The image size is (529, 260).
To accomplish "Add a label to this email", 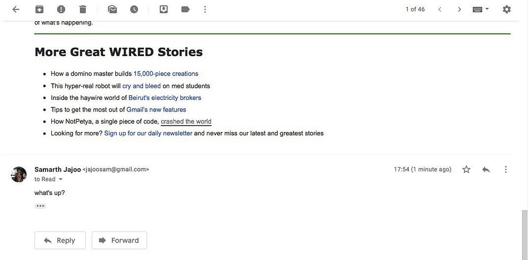I will pos(185,9).
